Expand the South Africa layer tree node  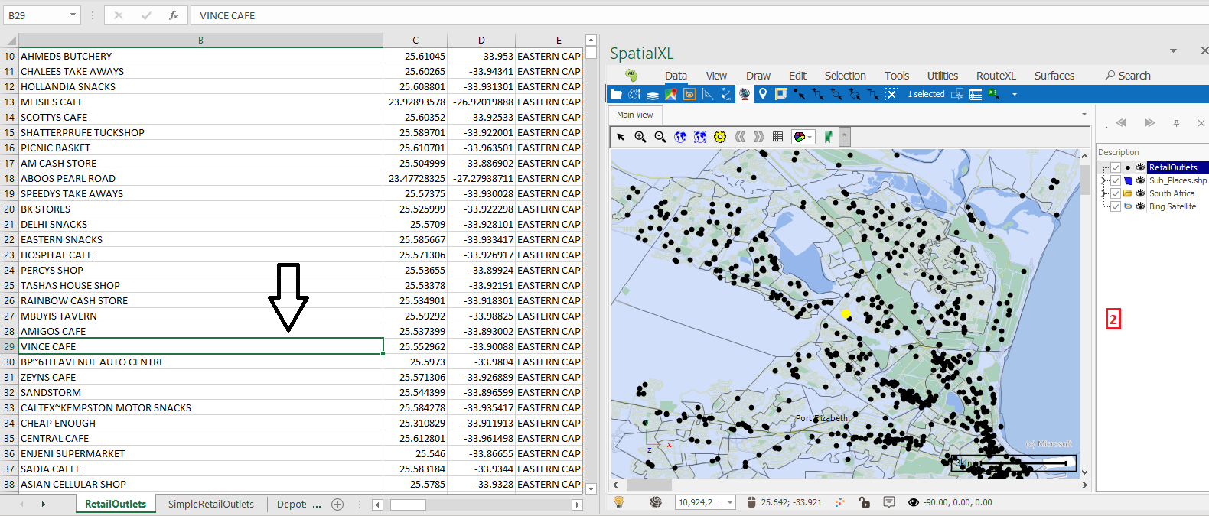click(1103, 193)
